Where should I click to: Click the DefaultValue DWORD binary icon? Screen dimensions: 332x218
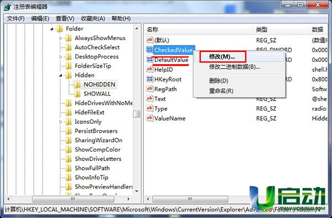149,60
